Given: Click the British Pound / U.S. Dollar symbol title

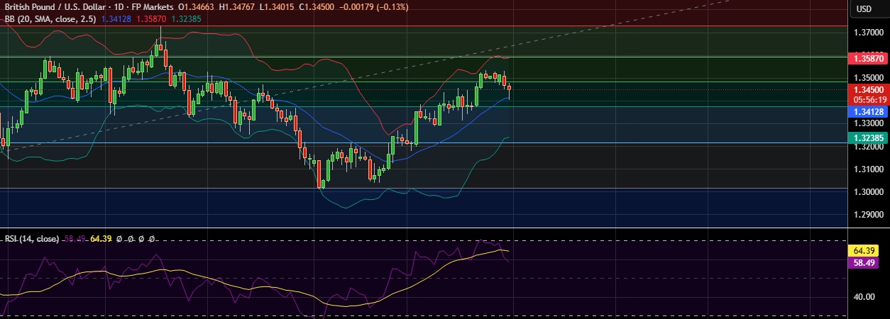Looking at the screenshot, I should coord(58,7).
